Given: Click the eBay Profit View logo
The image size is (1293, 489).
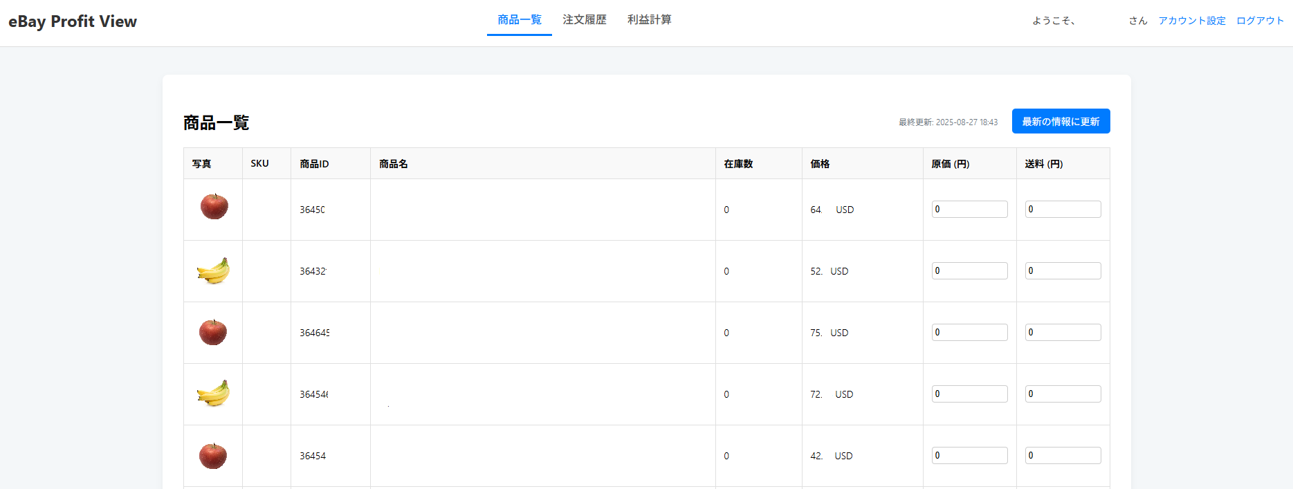Looking at the screenshot, I should pos(73,21).
